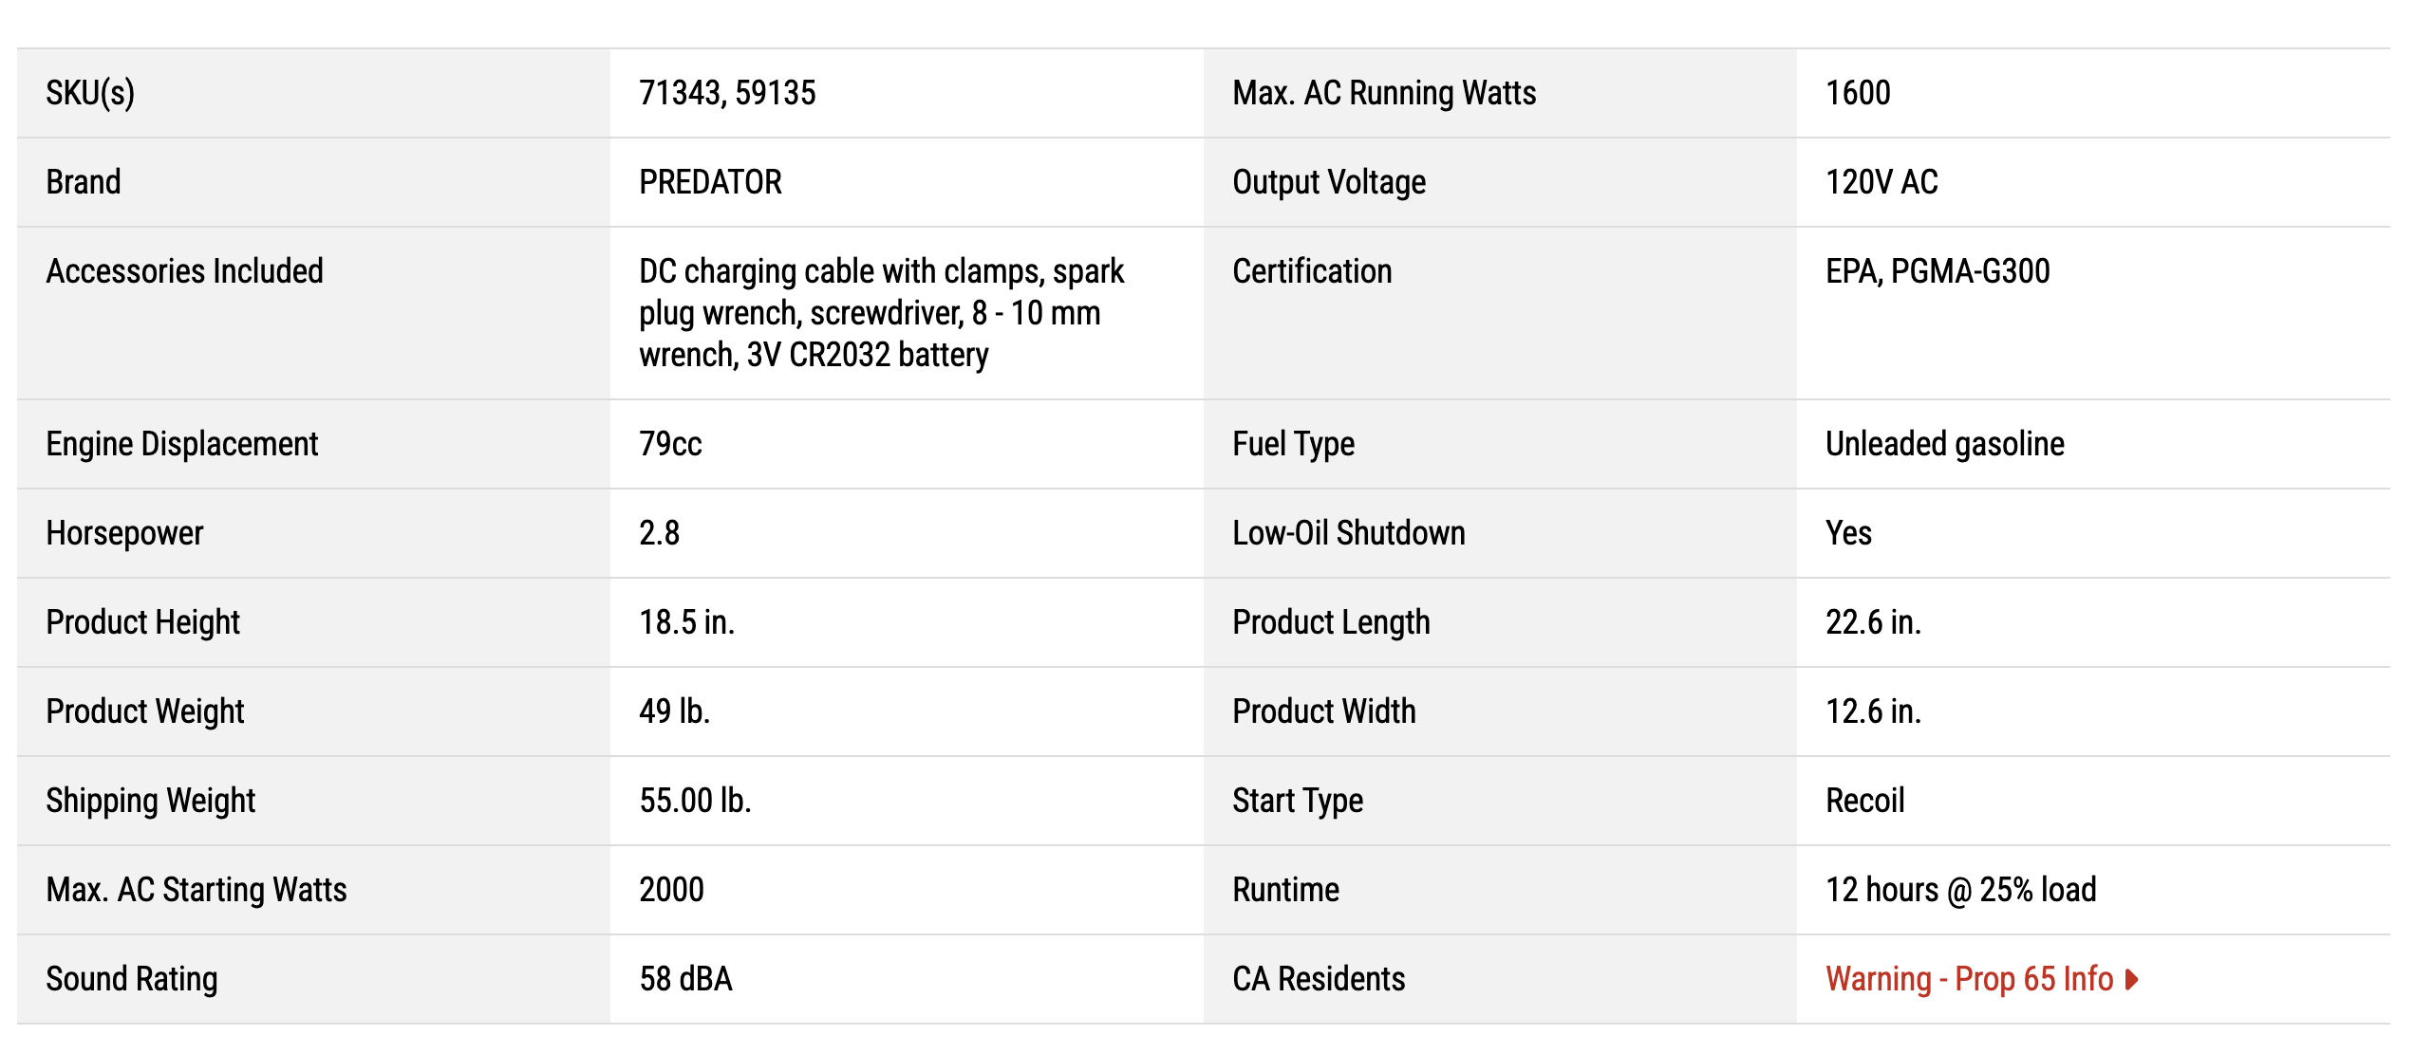Click the Product Weight 49 lb. value
Image resolution: width=2415 pixels, height=1053 pixels.
pyautogui.click(x=674, y=711)
